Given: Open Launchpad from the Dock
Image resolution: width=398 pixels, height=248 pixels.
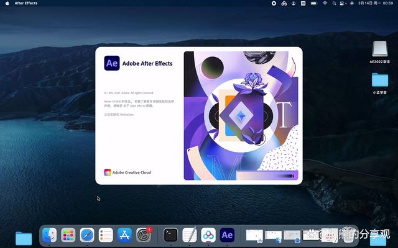Looking at the screenshot, I should (x=68, y=235).
